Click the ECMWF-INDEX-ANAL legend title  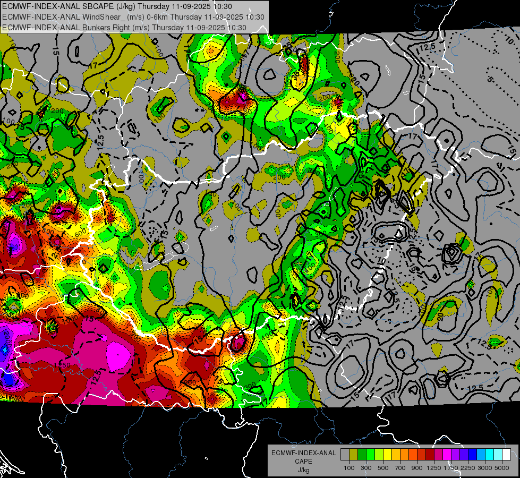pyautogui.click(x=303, y=453)
